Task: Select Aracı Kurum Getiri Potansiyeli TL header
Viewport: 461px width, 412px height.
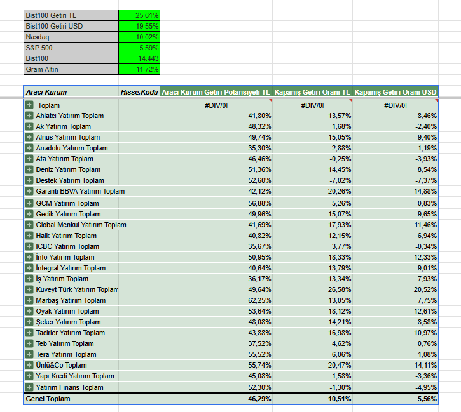Action: click(216, 92)
